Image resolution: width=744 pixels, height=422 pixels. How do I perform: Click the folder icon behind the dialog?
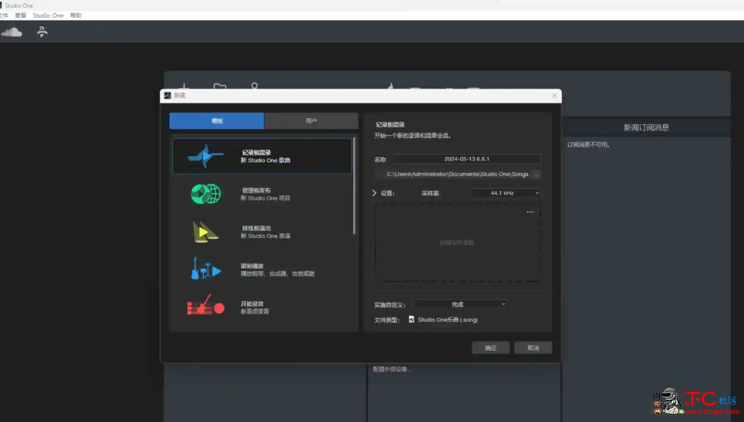coord(219,86)
